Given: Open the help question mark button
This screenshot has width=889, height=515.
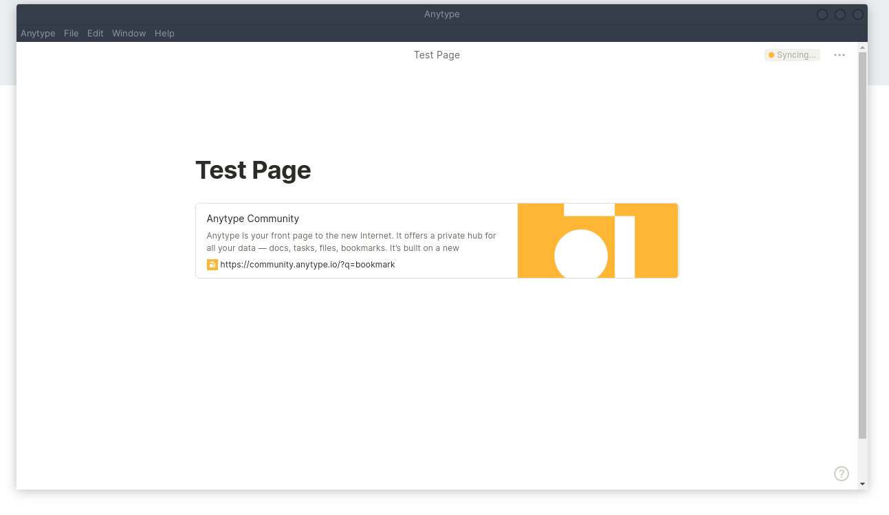Looking at the screenshot, I should coord(842,474).
